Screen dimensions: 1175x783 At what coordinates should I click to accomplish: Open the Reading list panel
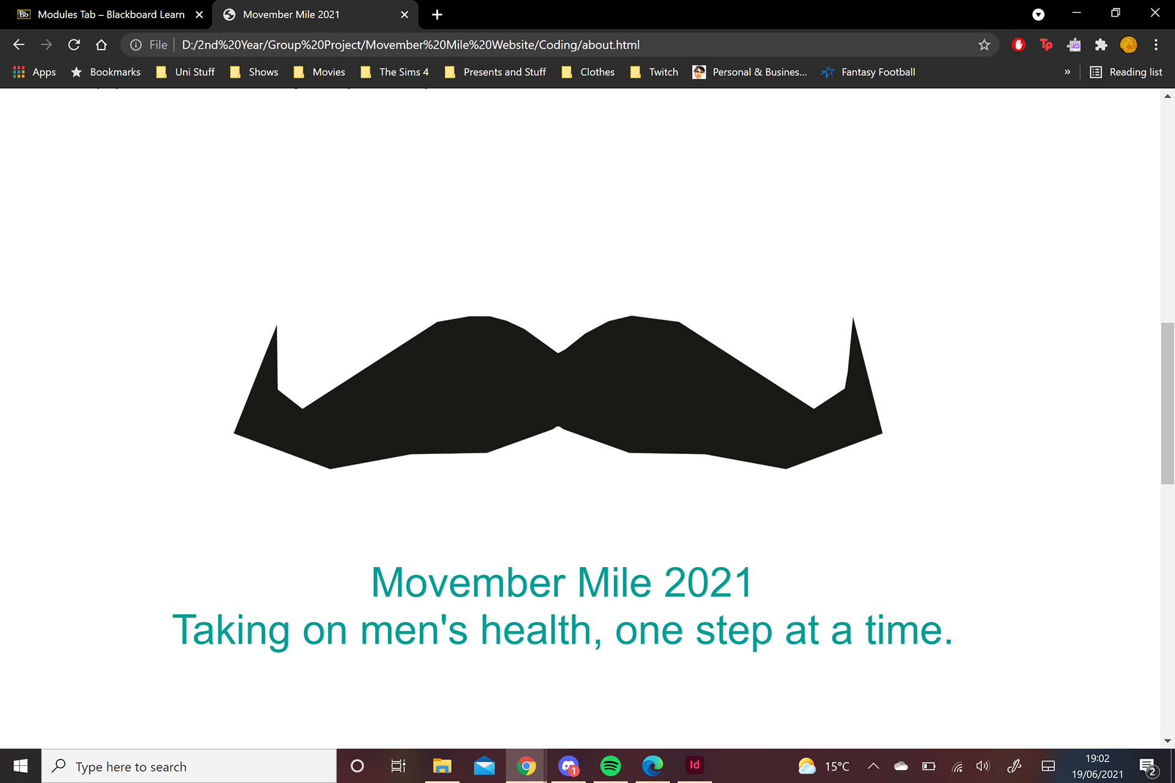pos(1126,72)
